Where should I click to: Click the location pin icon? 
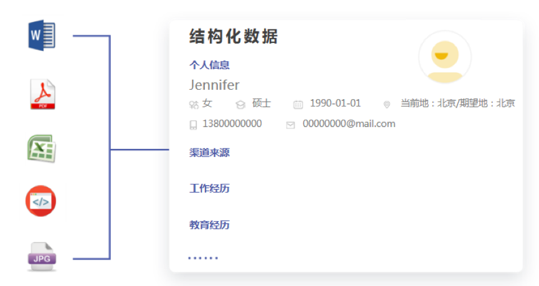pyautogui.click(x=387, y=105)
